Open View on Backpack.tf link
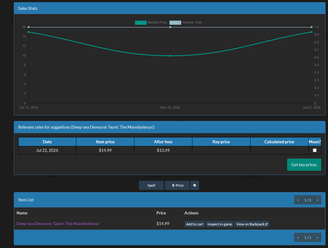Image resolution: width=328 pixels, height=248 pixels. pos(252,224)
